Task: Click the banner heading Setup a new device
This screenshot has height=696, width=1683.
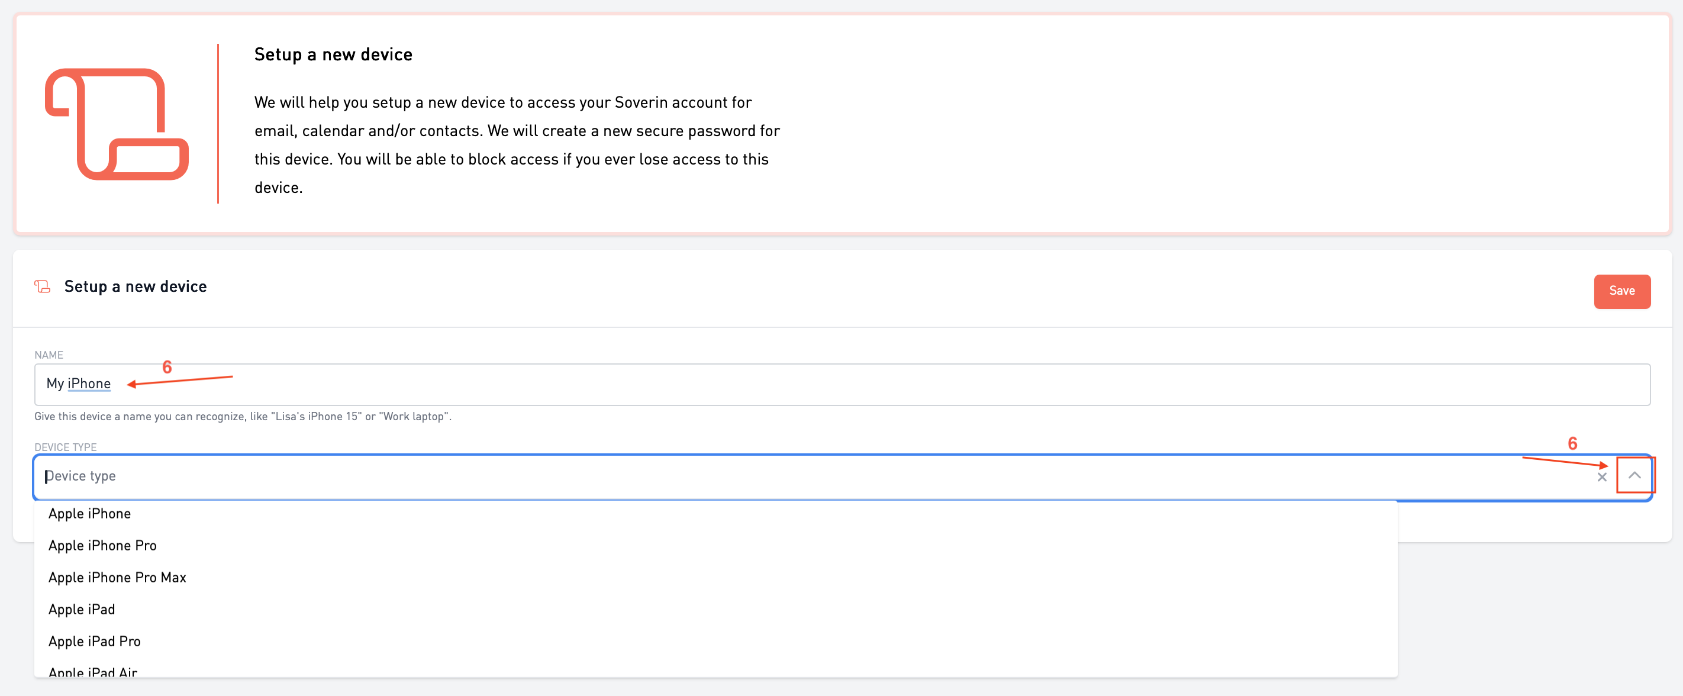Action: [x=333, y=55]
